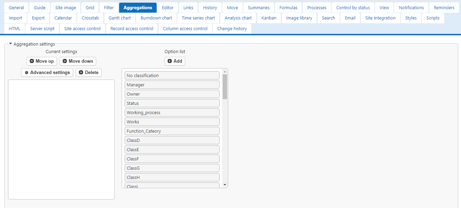The width and height of the screenshot is (461, 208).
Task: Go to the Import tab
Action: pos(15,18)
